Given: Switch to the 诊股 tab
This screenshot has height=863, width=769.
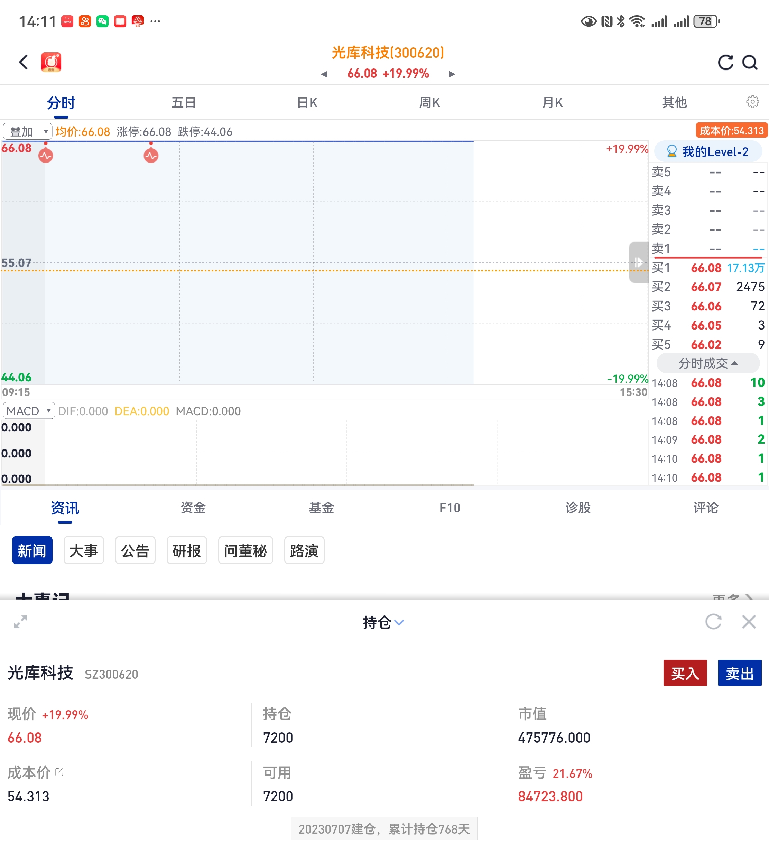Looking at the screenshot, I should [578, 508].
